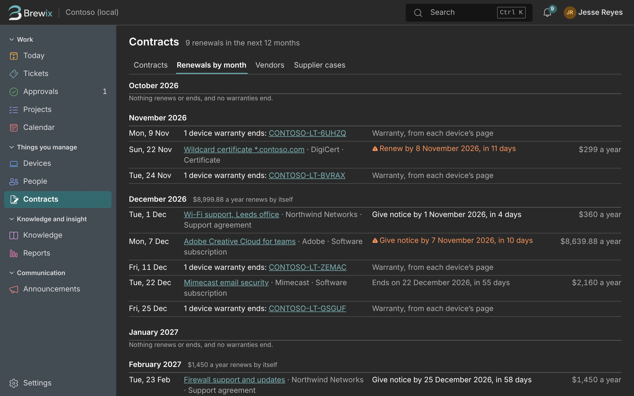Open Firewall support and updates contract
The width and height of the screenshot is (634, 396).
point(234,380)
